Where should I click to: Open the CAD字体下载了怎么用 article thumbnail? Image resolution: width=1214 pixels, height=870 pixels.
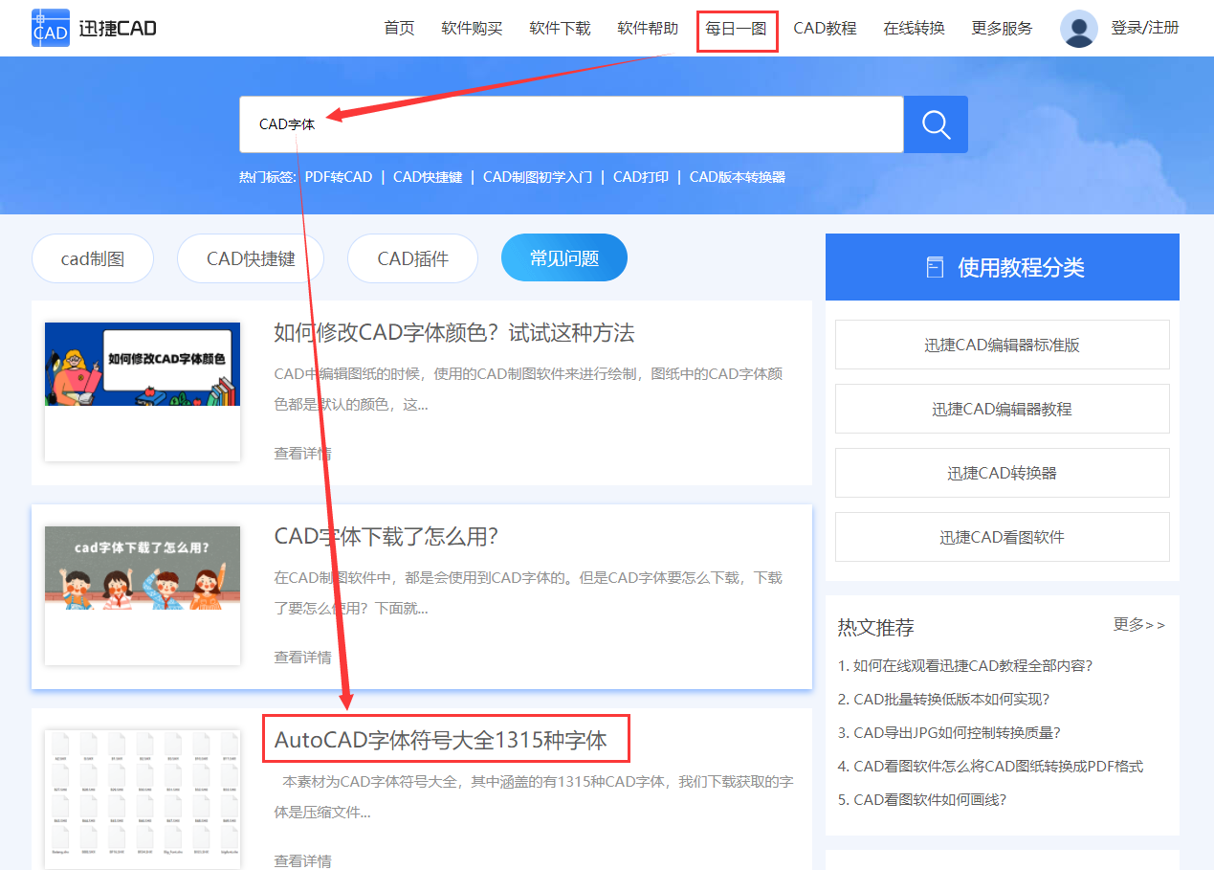point(142,591)
